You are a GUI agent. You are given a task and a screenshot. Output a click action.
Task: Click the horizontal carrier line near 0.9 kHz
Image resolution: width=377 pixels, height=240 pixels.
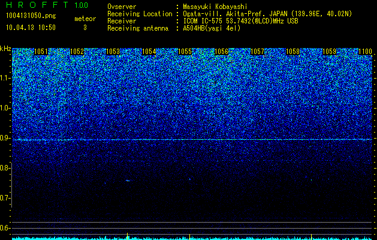click(192, 140)
